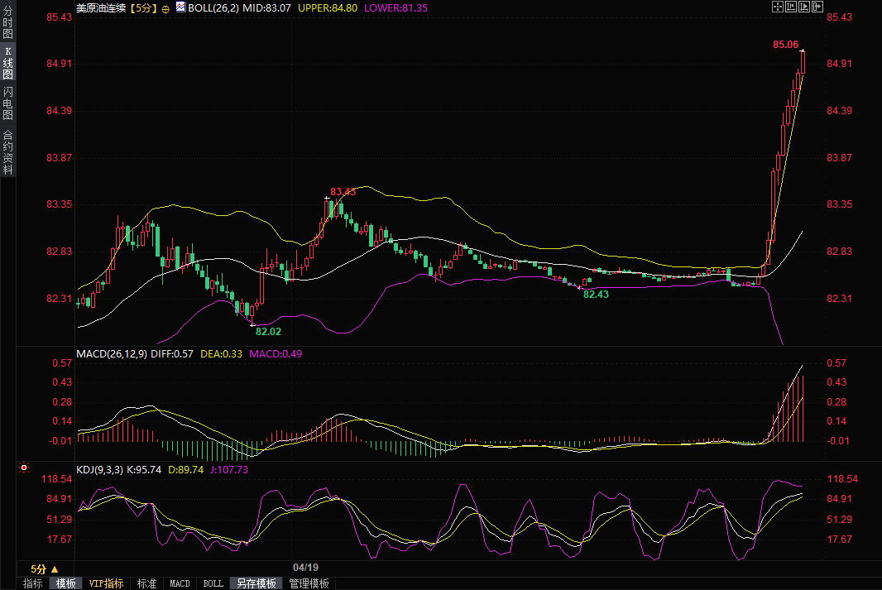Open the 闪电图 sidebar tab
The width and height of the screenshot is (882, 590).
click(x=7, y=103)
